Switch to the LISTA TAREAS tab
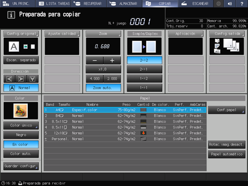This screenshot has height=186, width=248. pyautogui.click(x=54, y=3)
